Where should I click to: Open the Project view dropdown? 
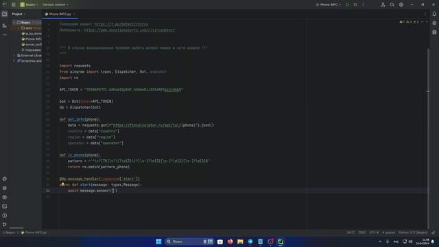19,14
